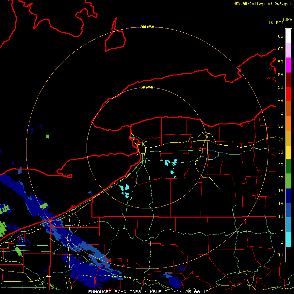Click the 26 value on the legend
The image size is (294, 294).
pos(281,165)
